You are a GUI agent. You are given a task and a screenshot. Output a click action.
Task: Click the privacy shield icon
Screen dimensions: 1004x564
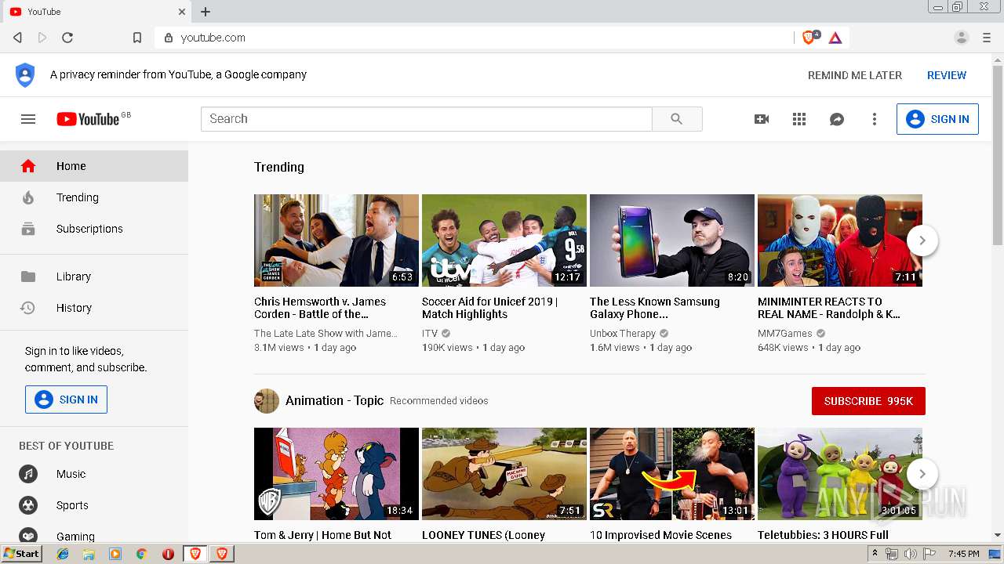coord(25,75)
